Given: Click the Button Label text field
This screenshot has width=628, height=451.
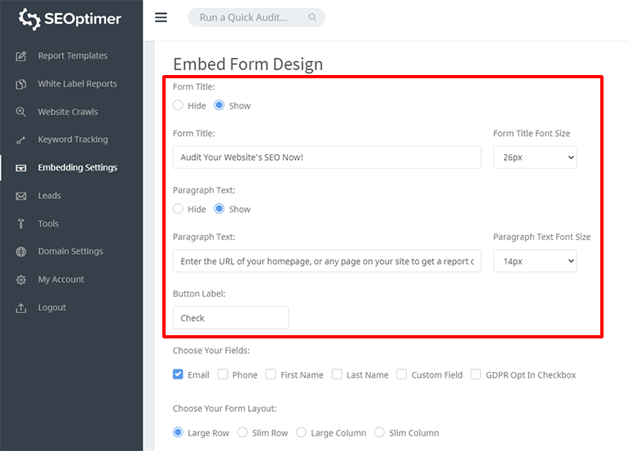Looking at the screenshot, I should (x=231, y=317).
